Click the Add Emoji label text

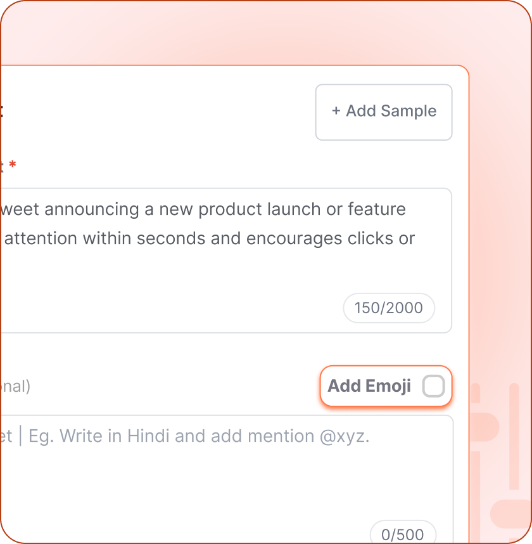[x=369, y=385]
